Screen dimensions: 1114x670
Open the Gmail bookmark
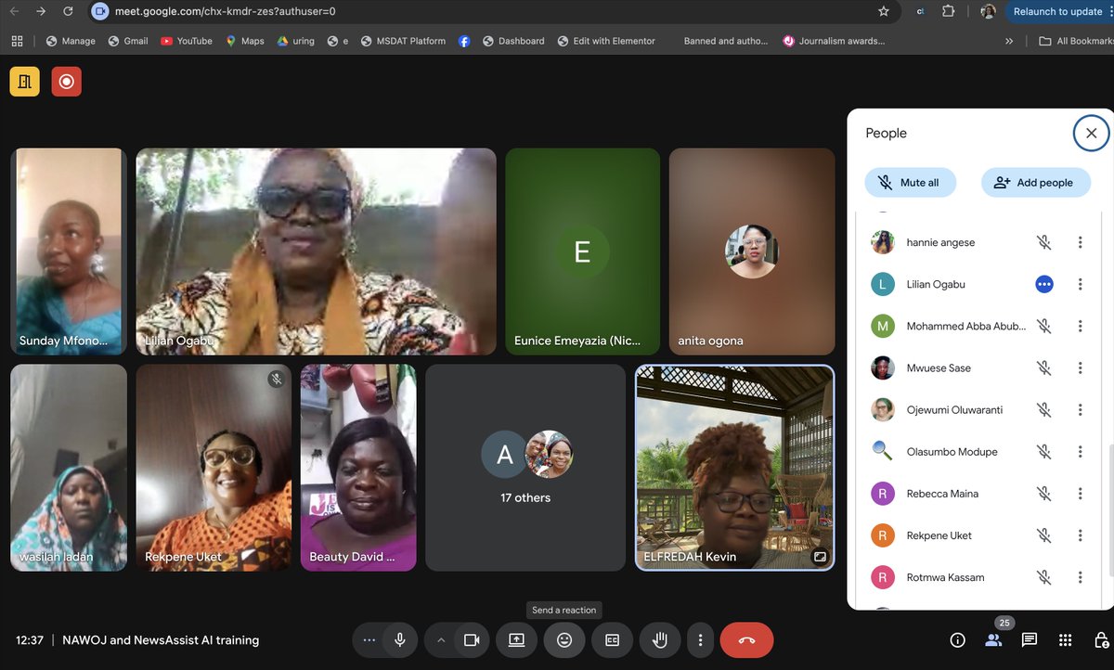pyautogui.click(x=128, y=41)
